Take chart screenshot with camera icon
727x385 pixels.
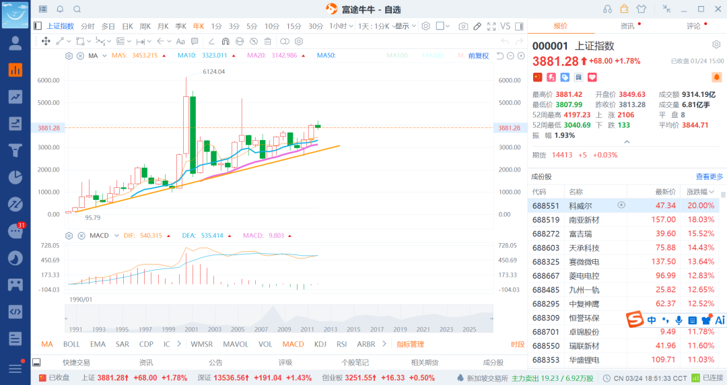point(463,26)
